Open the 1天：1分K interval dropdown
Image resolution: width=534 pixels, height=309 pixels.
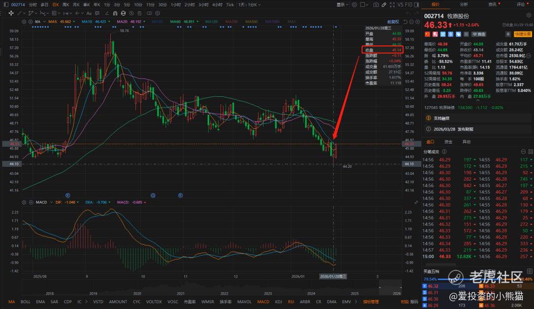249,5
